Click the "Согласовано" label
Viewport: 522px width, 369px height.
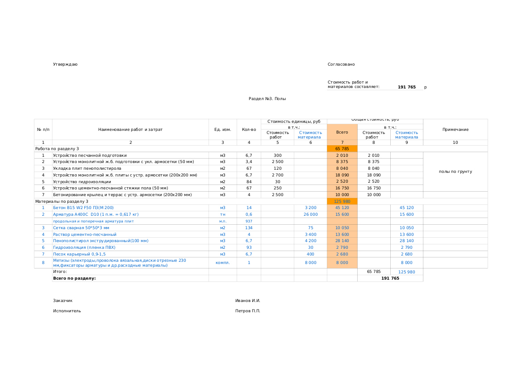coord(341,64)
